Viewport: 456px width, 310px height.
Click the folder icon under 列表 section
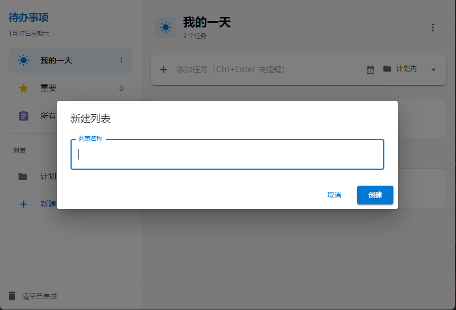click(23, 177)
